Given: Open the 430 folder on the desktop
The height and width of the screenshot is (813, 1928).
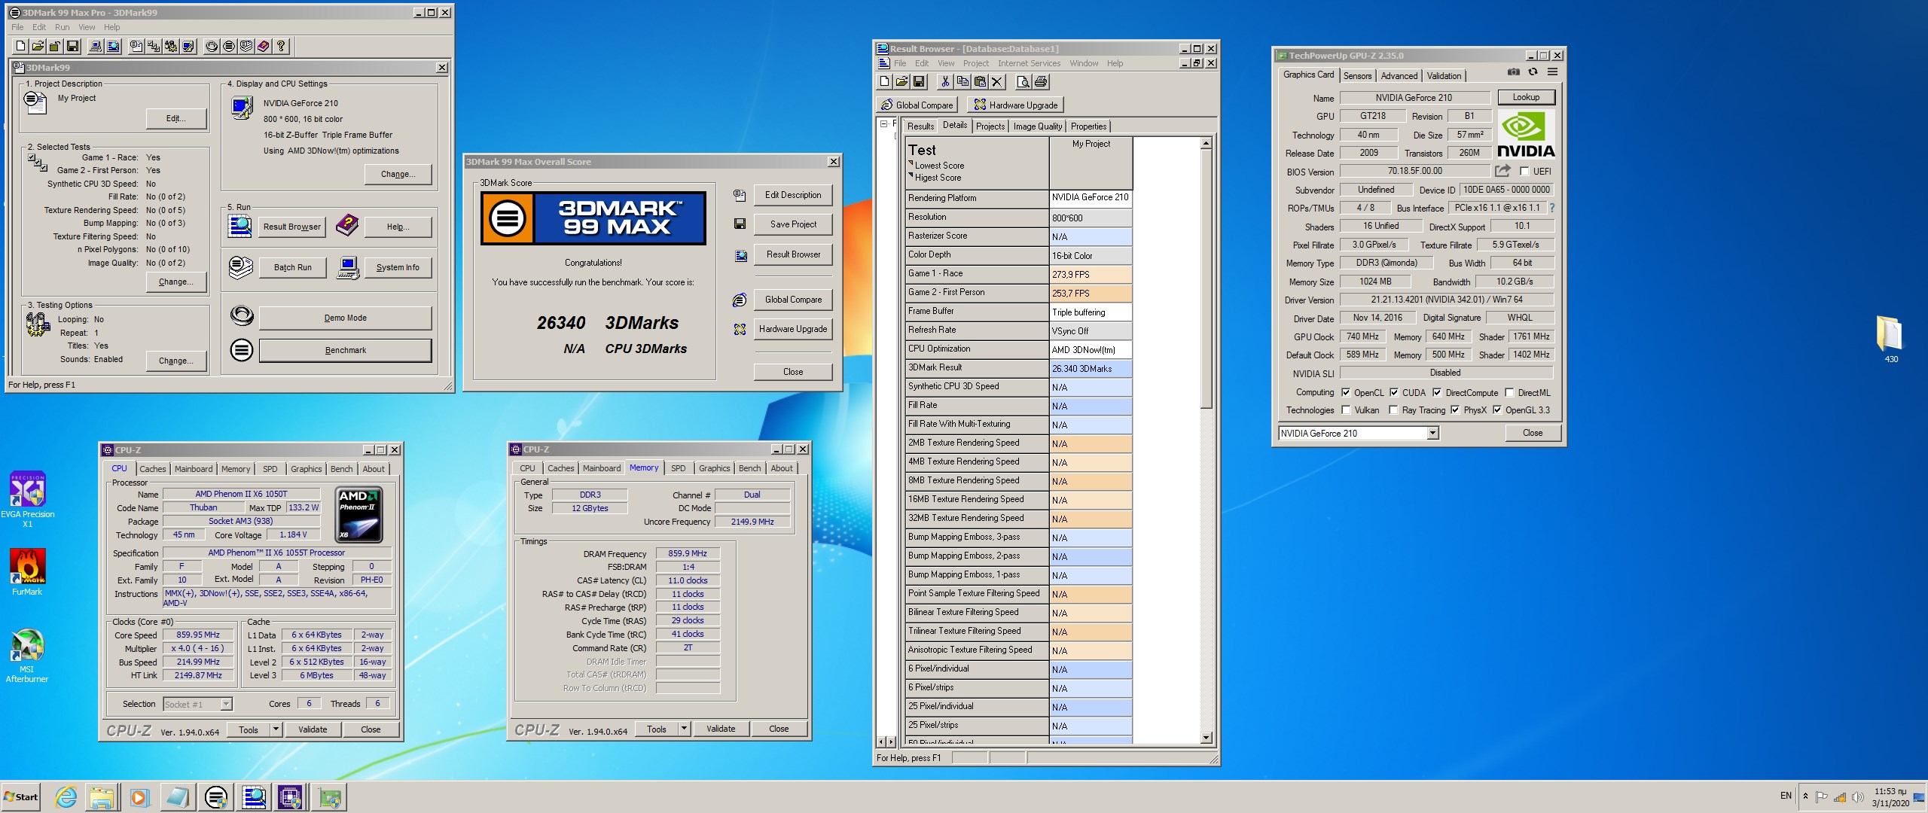Looking at the screenshot, I should pyautogui.click(x=1891, y=339).
